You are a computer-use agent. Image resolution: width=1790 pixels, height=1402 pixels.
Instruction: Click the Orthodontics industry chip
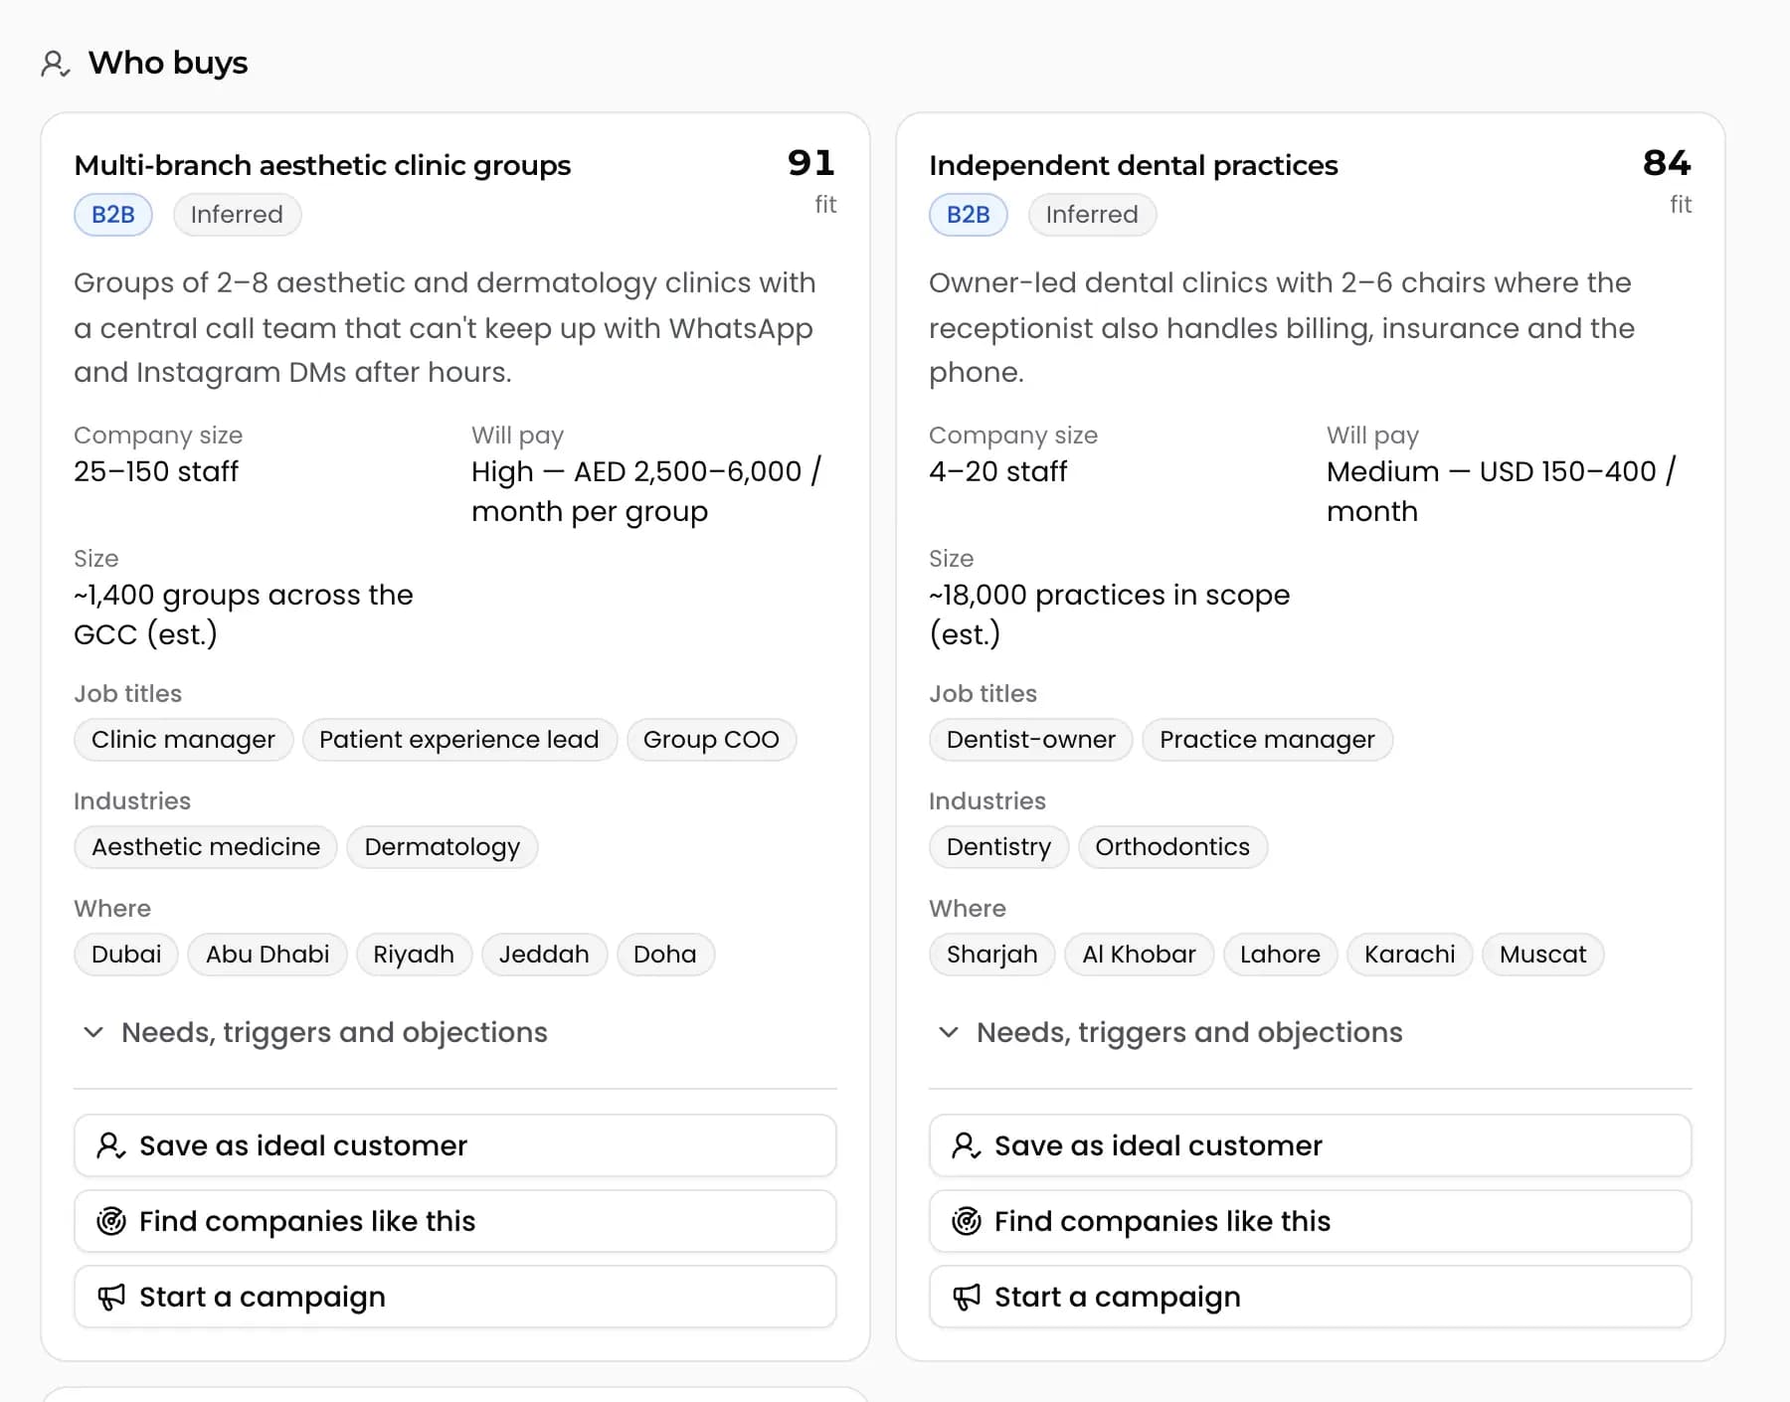(1172, 847)
